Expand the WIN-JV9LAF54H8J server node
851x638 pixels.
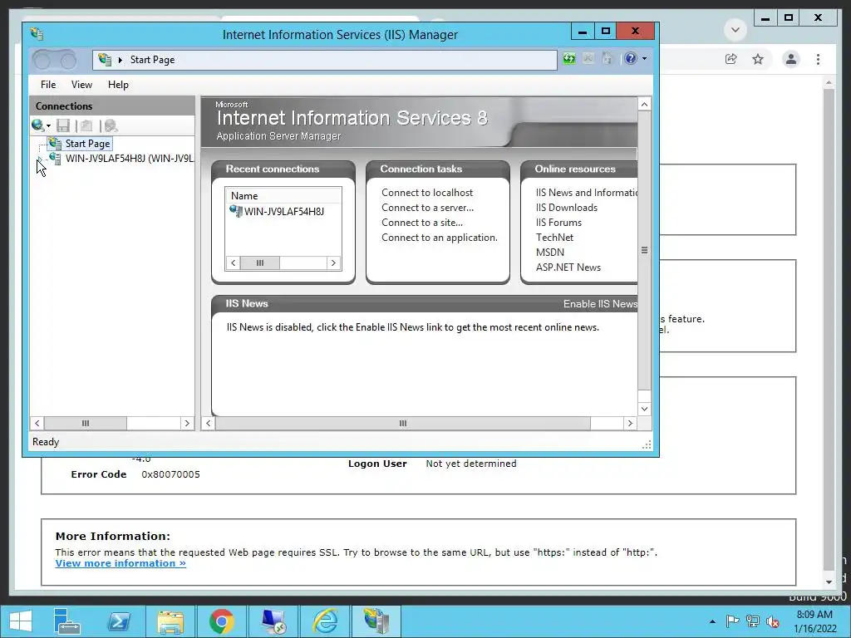(x=40, y=159)
